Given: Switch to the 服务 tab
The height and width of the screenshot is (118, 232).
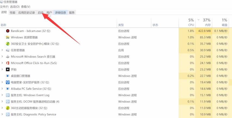Looking at the screenshot, I should pyautogui.click(x=72, y=13).
